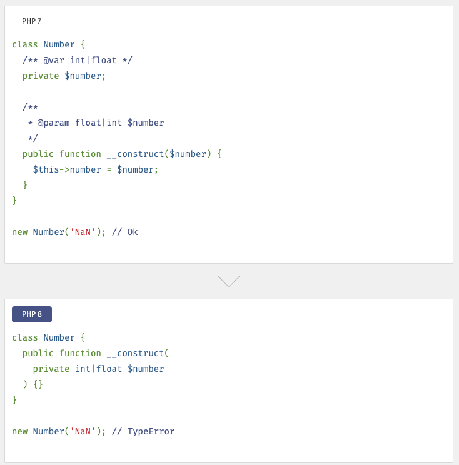Click the down chevron between code panels

click(229, 281)
